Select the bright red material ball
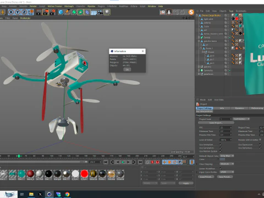264x198 pixels. point(84,174)
